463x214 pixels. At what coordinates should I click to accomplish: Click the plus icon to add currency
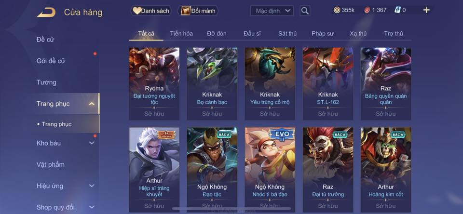(x=426, y=10)
